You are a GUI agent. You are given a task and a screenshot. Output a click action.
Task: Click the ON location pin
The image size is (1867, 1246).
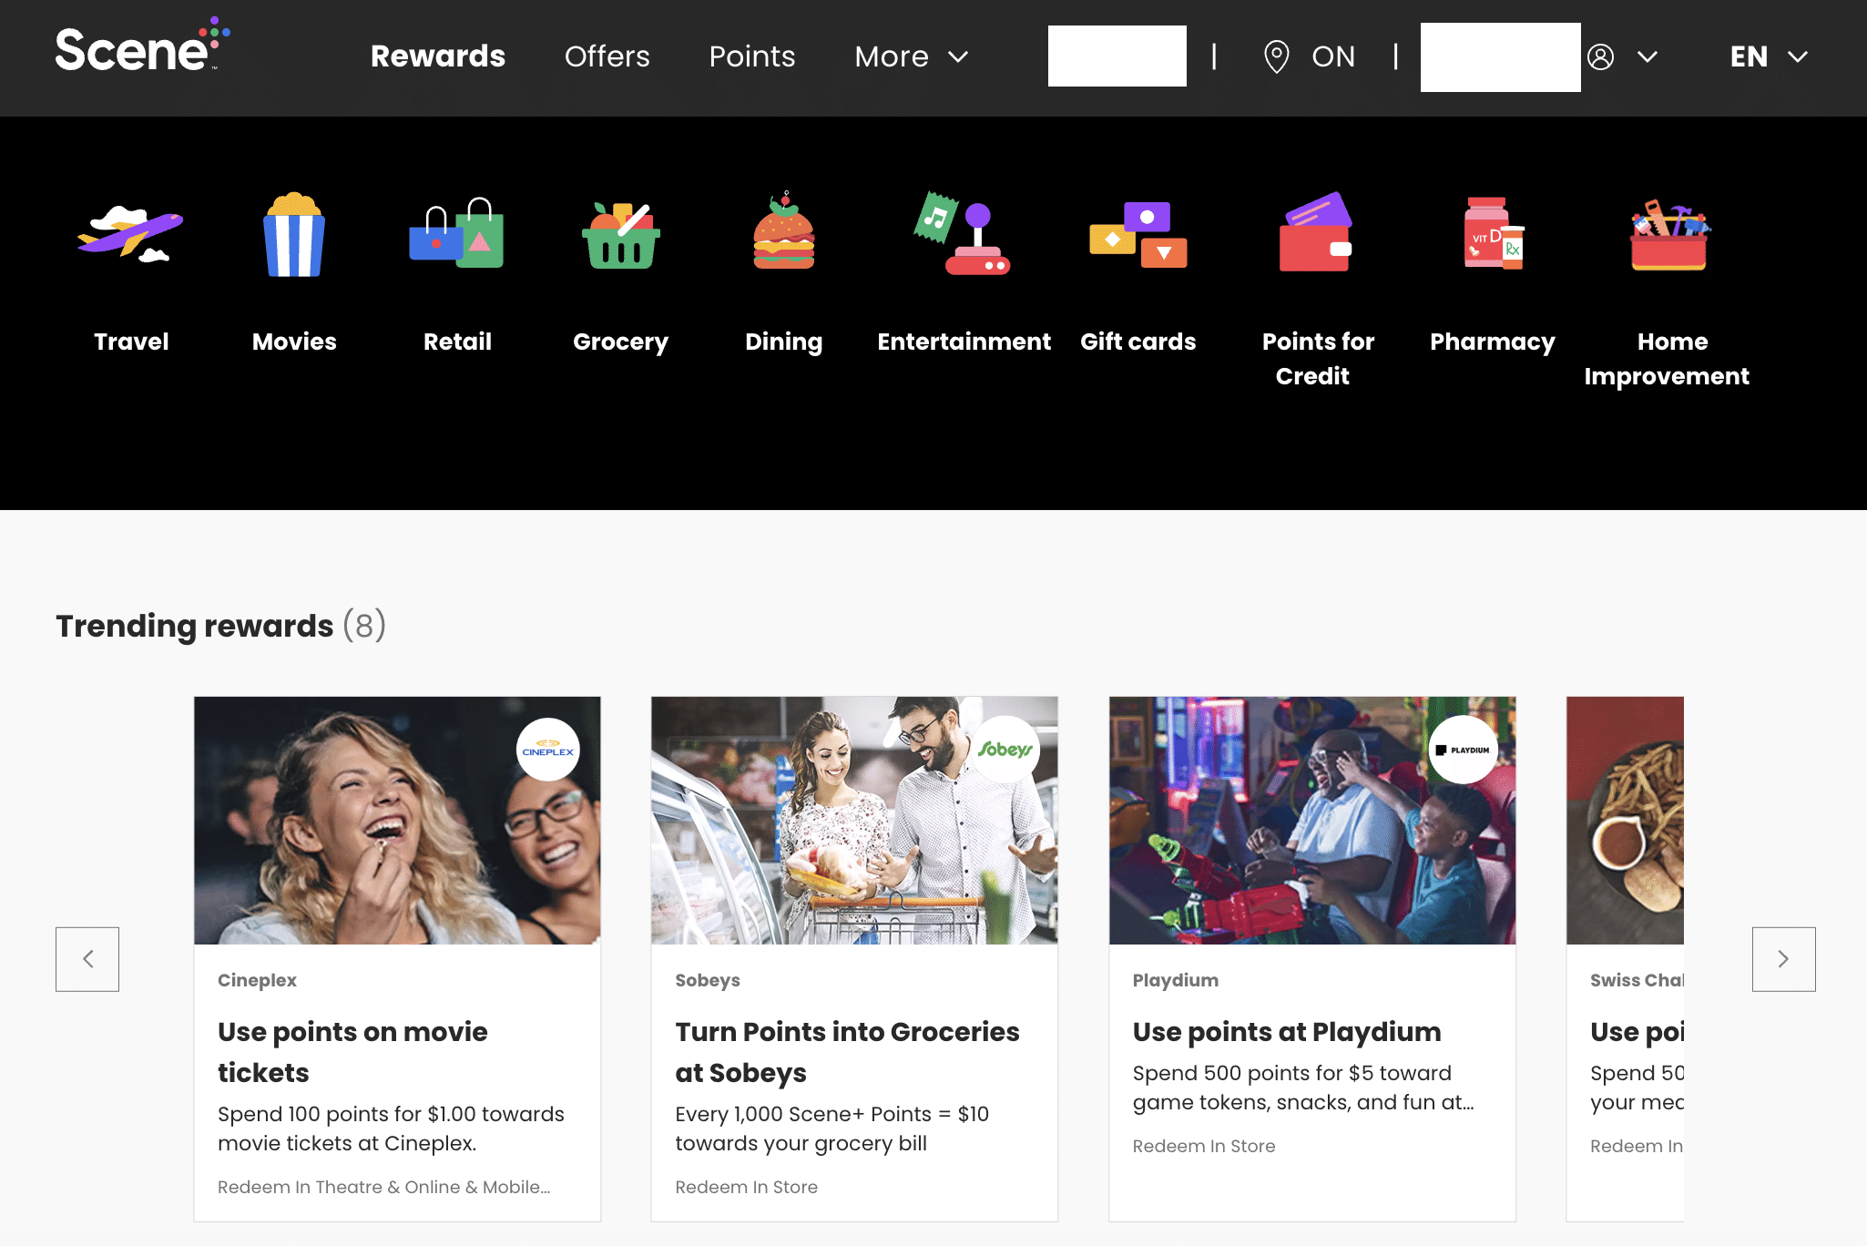click(x=1277, y=56)
